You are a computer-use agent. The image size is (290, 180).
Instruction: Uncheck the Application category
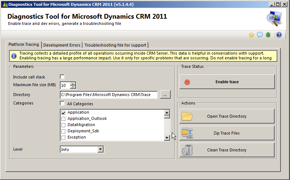tap(64, 113)
